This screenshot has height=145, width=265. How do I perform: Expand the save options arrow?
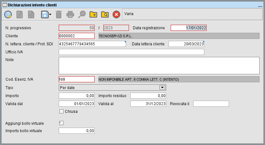tap(50, 14)
